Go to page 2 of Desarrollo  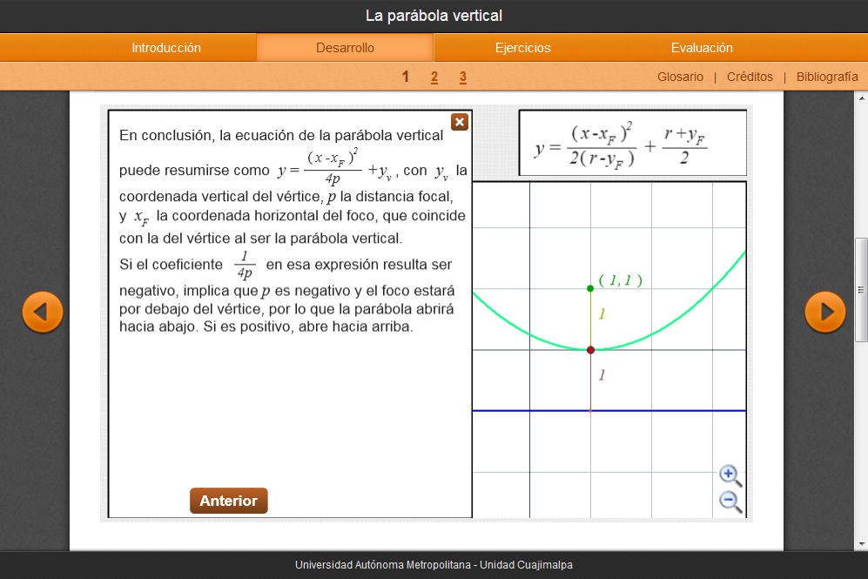[434, 77]
